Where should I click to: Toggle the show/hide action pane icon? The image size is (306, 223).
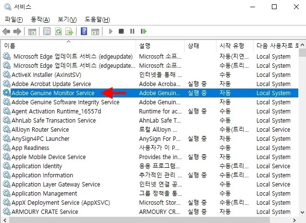click(95, 31)
